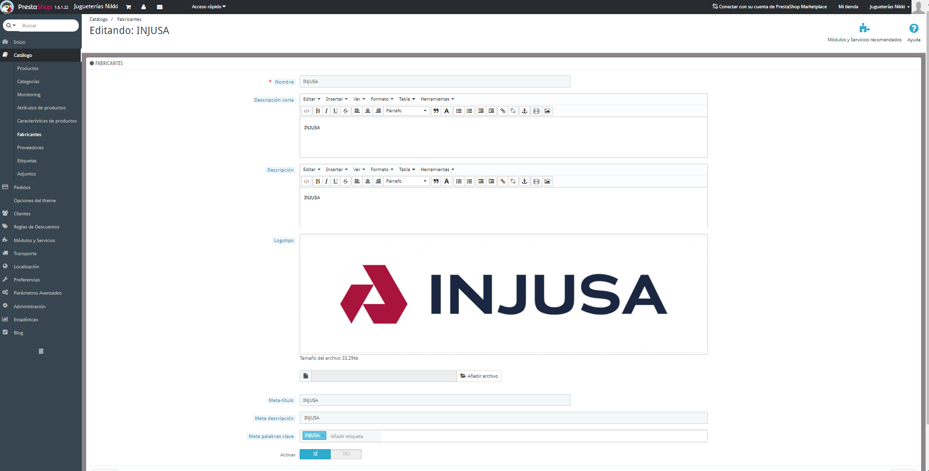
Task: Set Activar switch to SÍ
Action: [x=315, y=454]
